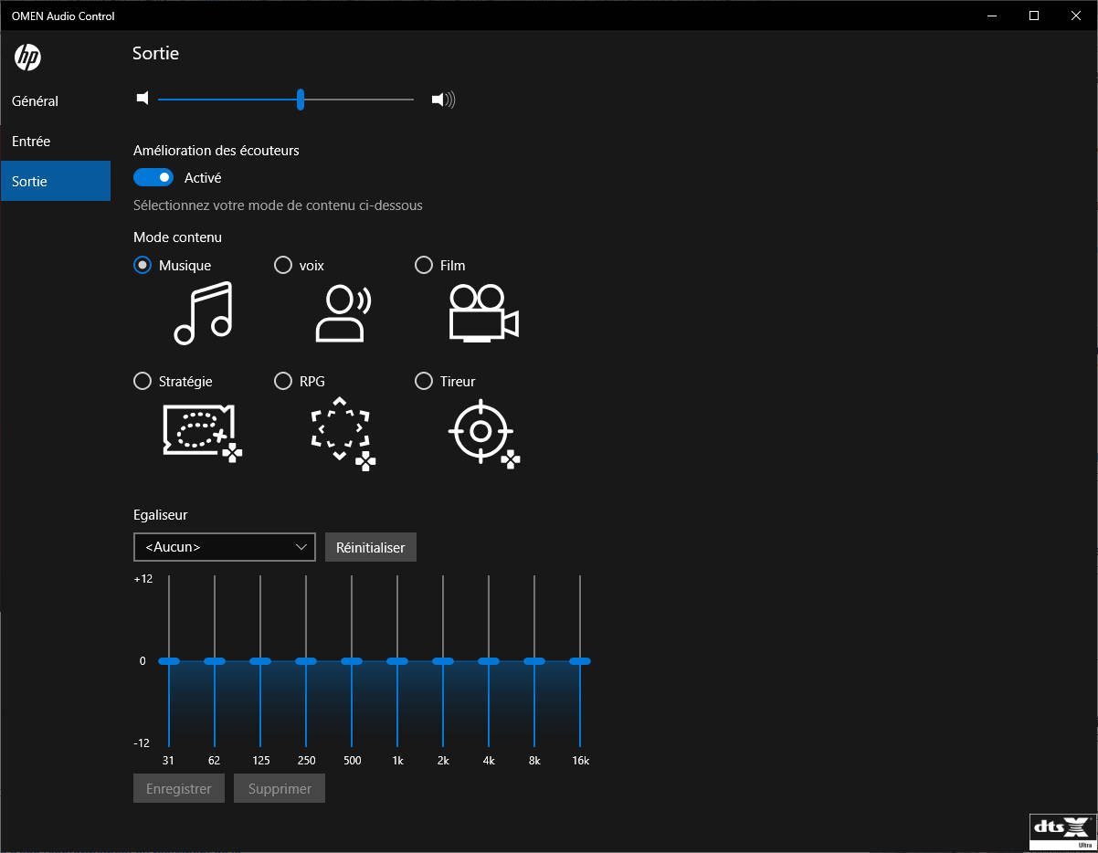Click the 62 Hz equalizer slider handle
This screenshot has width=1098, height=853.
tap(215, 661)
